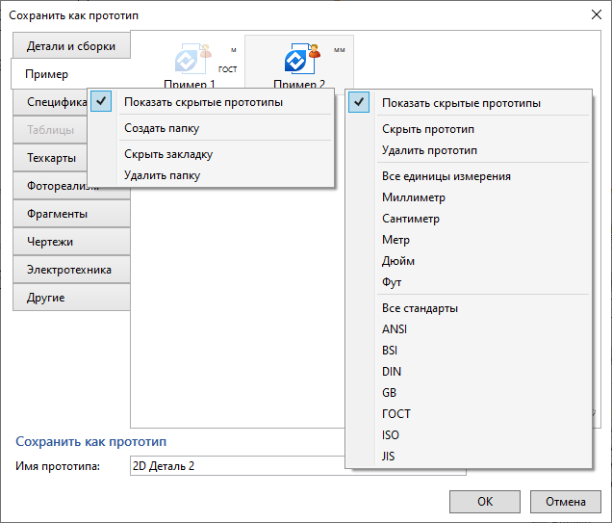Screen dimensions: 612x523
Task: Choose Все стандарты filter option
Action: click(420, 308)
